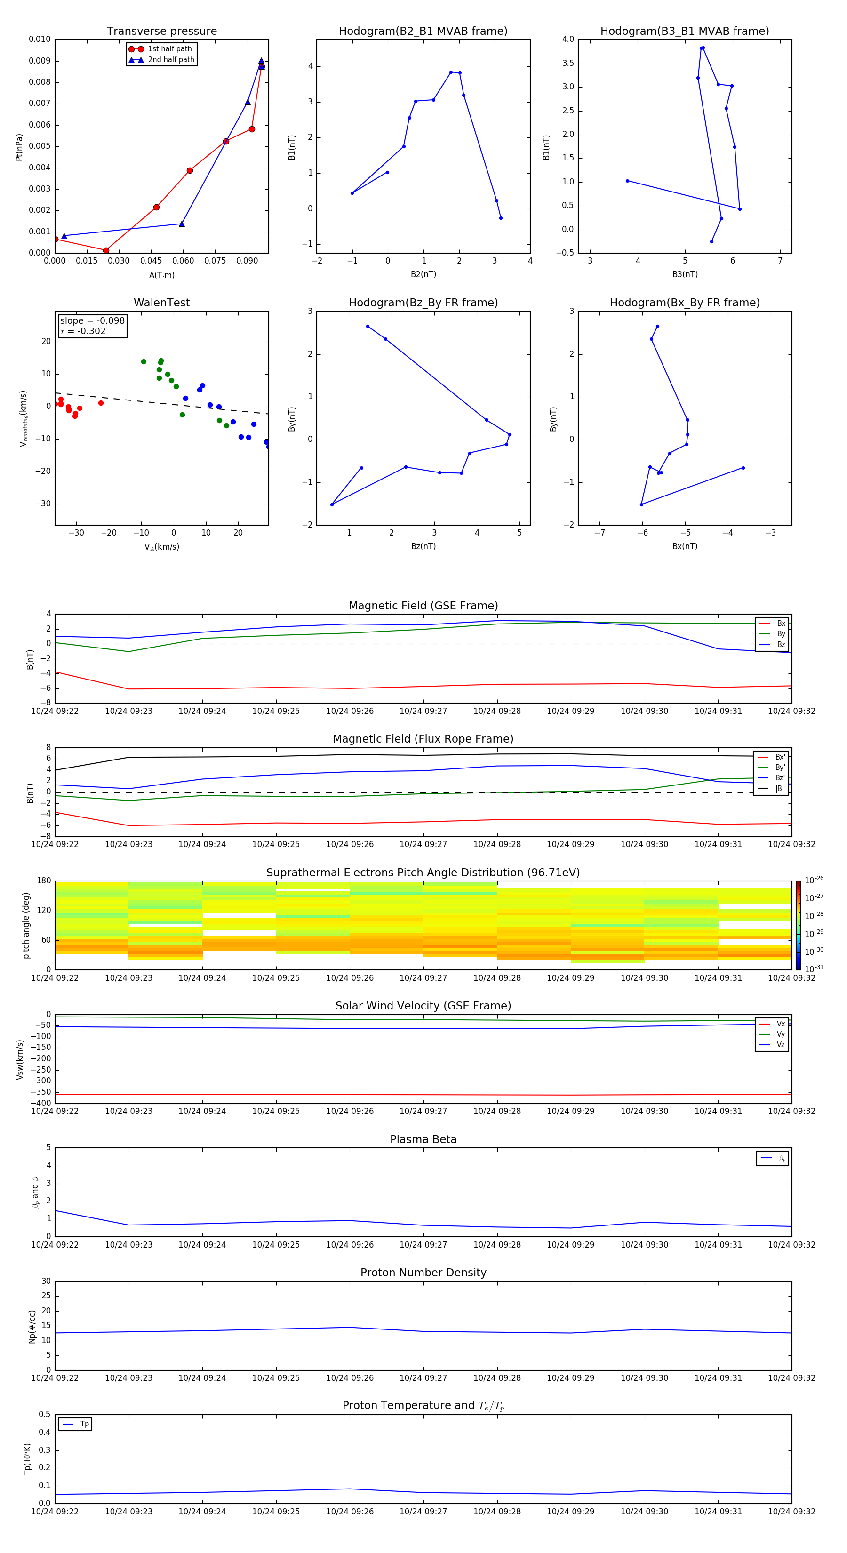Image resolution: width=847 pixels, height=1553 pixels.
Task: Select the Bz entry in GSE magnetic field legend
Action: [772, 645]
